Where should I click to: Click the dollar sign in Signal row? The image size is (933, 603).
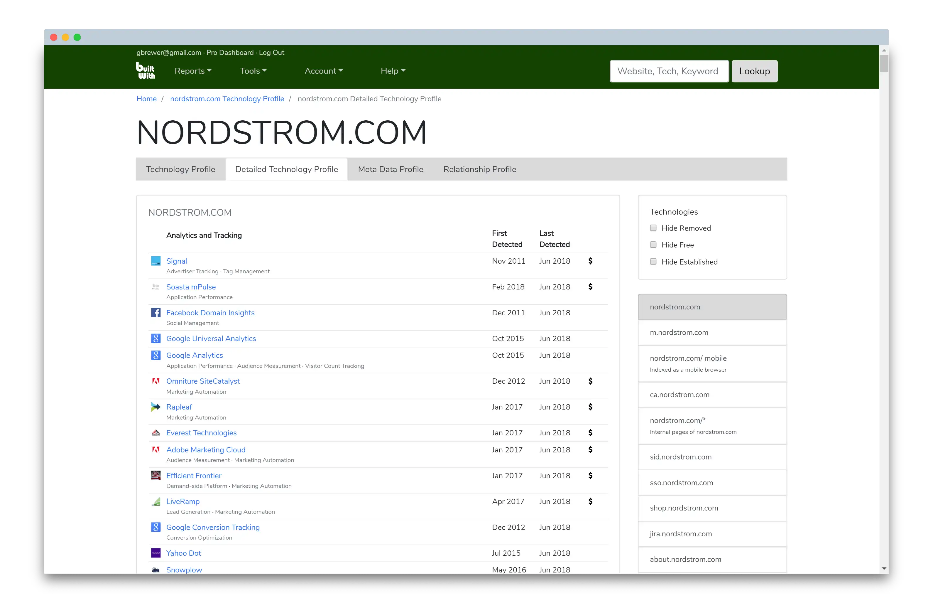tap(590, 261)
